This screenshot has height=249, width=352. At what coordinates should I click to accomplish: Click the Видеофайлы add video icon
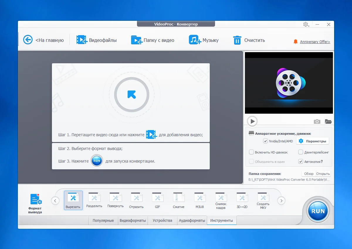pos(82,40)
